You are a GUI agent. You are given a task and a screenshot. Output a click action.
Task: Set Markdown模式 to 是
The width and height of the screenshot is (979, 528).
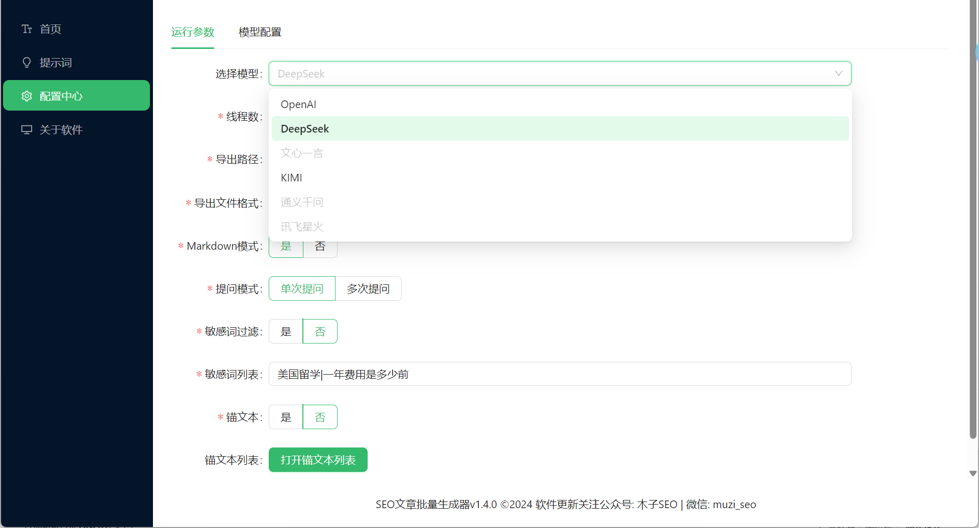286,249
